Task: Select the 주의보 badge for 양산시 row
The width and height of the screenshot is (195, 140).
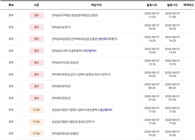Action: 36,110
